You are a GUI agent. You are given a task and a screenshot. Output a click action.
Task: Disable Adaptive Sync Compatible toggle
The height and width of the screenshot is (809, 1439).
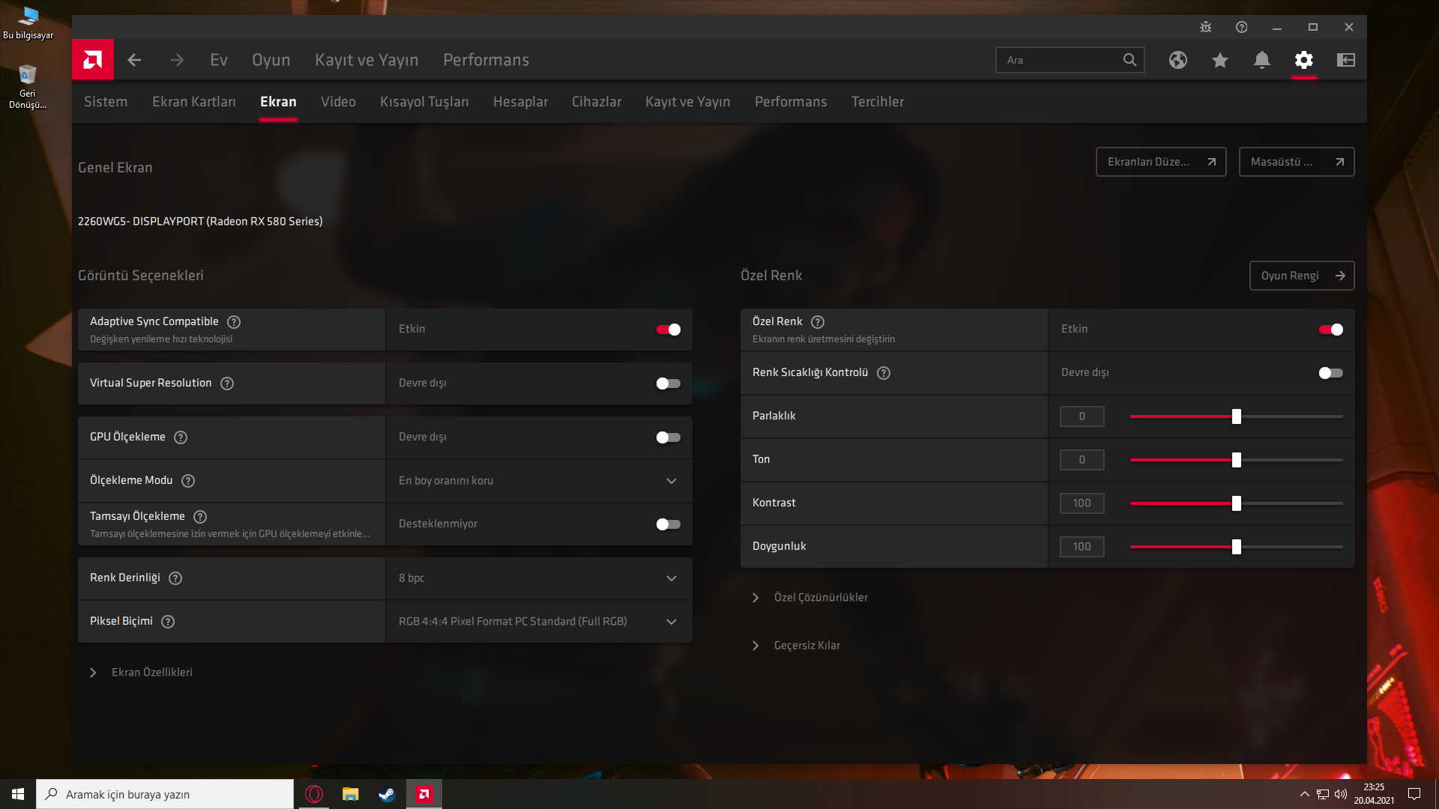(x=668, y=330)
